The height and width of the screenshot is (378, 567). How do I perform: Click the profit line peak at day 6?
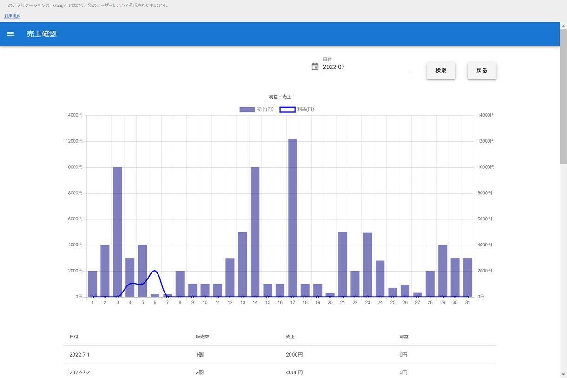pos(155,271)
